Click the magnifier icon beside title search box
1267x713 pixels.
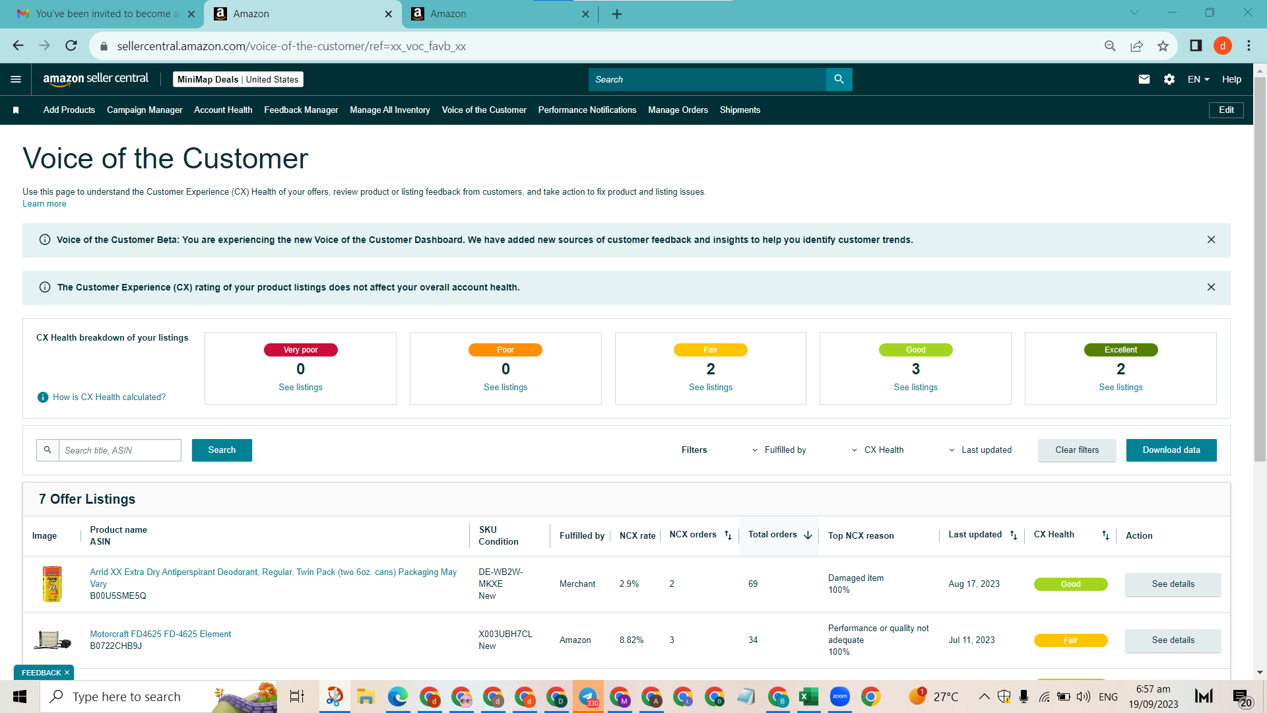coord(48,450)
